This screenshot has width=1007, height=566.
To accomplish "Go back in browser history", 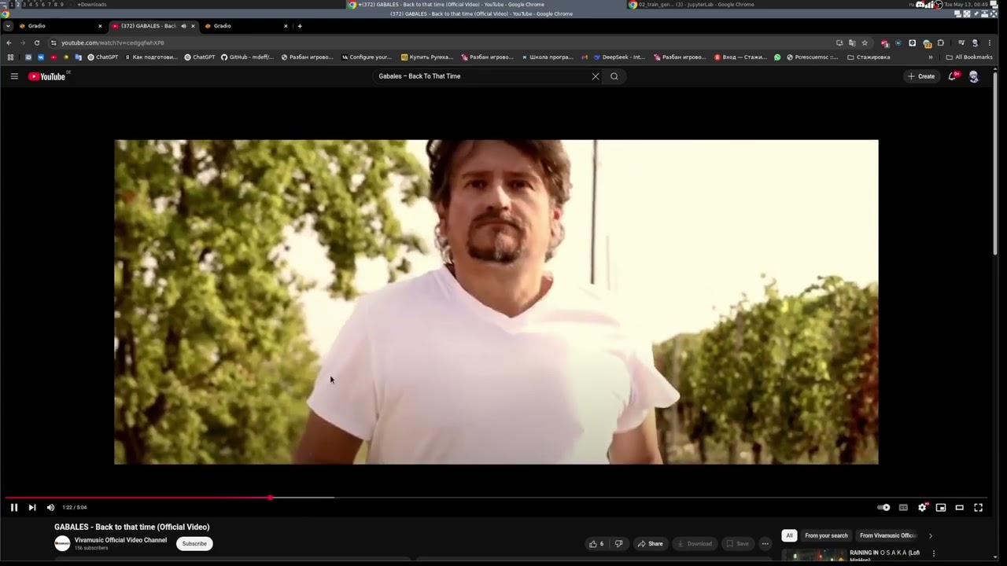I will click(x=9, y=42).
